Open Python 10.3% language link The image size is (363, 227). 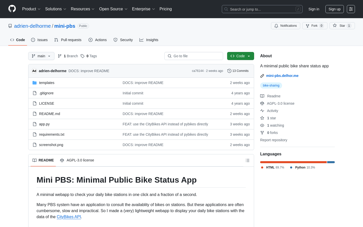[302, 167]
